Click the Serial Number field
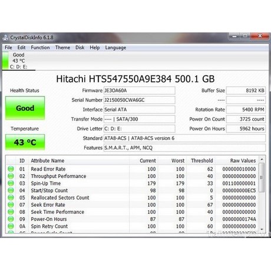 [140, 100]
